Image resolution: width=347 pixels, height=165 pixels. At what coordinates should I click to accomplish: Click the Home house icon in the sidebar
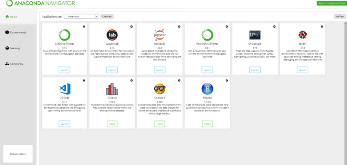click(x=7, y=17)
